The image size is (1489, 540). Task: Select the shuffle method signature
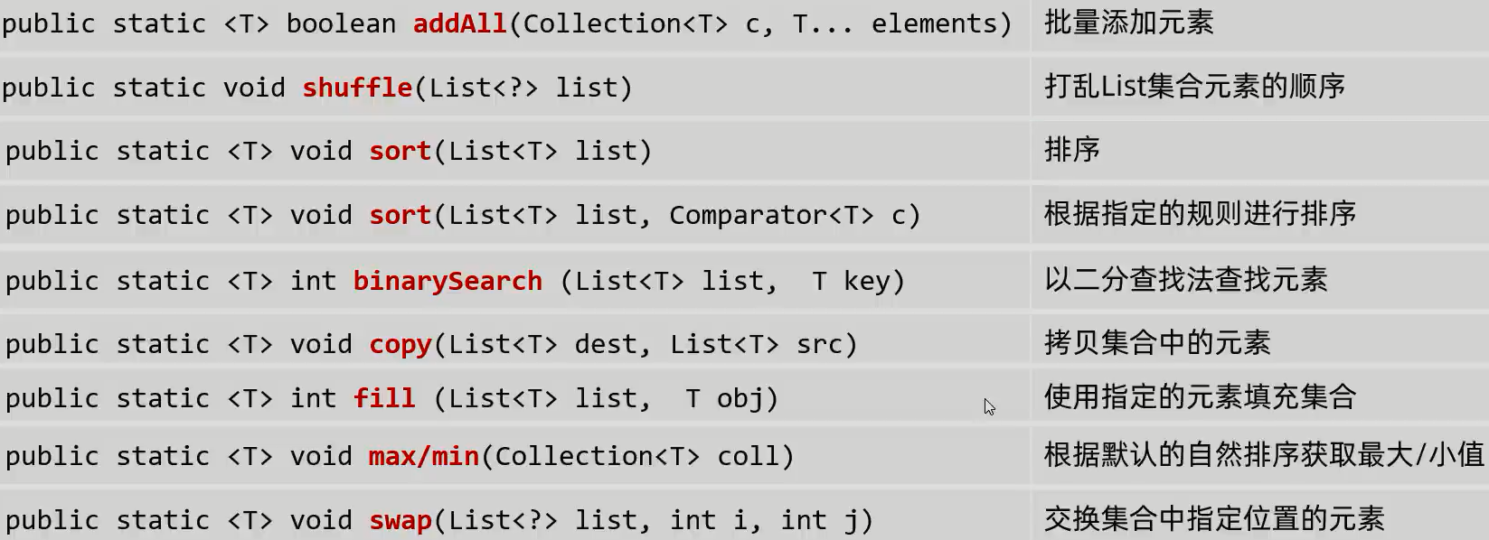click(x=317, y=88)
